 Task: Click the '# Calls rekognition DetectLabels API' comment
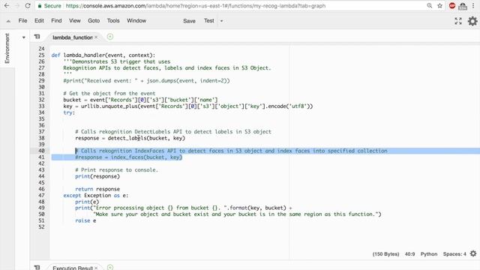click(173, 132)
